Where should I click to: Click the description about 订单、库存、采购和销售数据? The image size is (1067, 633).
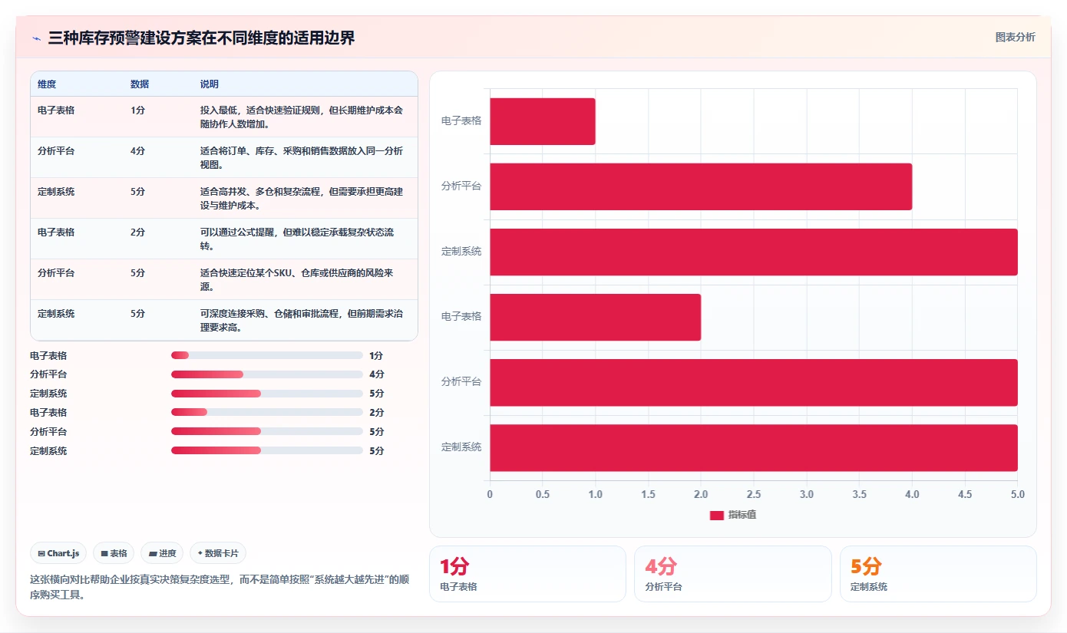[x=302, y=157]
